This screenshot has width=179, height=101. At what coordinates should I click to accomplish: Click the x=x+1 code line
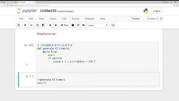[51, 55]
